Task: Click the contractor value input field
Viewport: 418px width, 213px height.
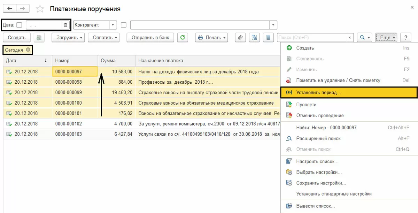Action: coord(200,25)
